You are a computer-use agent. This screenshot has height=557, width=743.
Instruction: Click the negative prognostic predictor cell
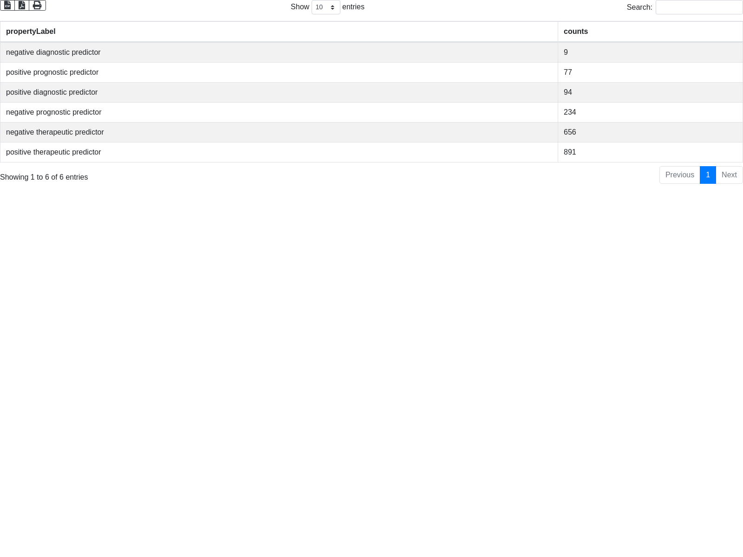pos(54,112)
